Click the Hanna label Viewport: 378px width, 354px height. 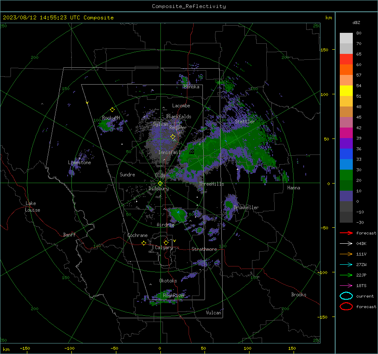[x=294, y=188]
